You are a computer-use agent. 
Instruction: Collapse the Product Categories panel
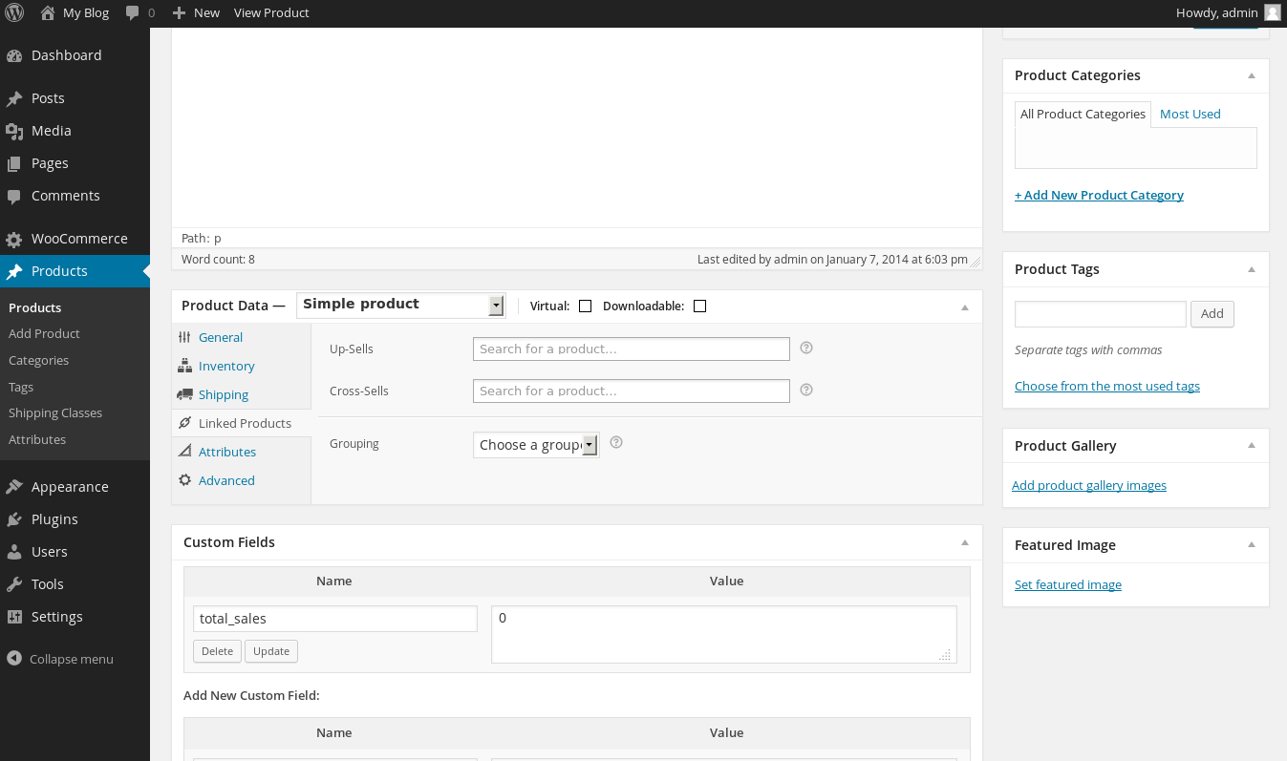1252,75
